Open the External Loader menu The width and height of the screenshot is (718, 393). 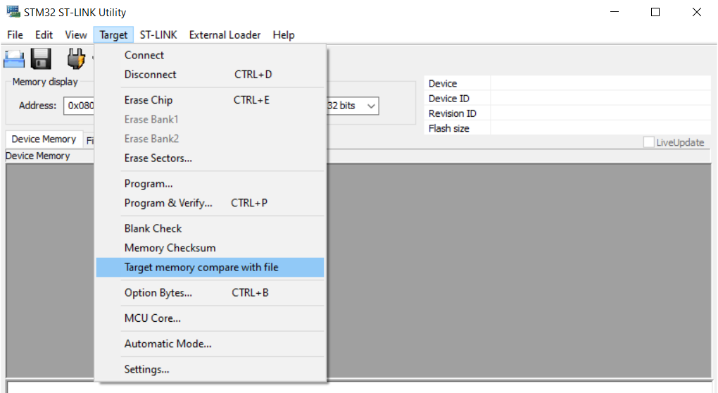(225, 35)
